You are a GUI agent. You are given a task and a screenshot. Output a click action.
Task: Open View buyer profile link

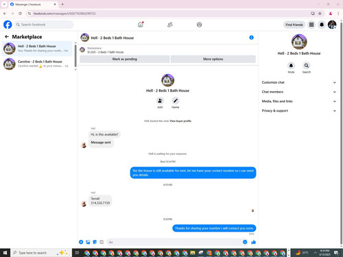(x=180, y=121)
